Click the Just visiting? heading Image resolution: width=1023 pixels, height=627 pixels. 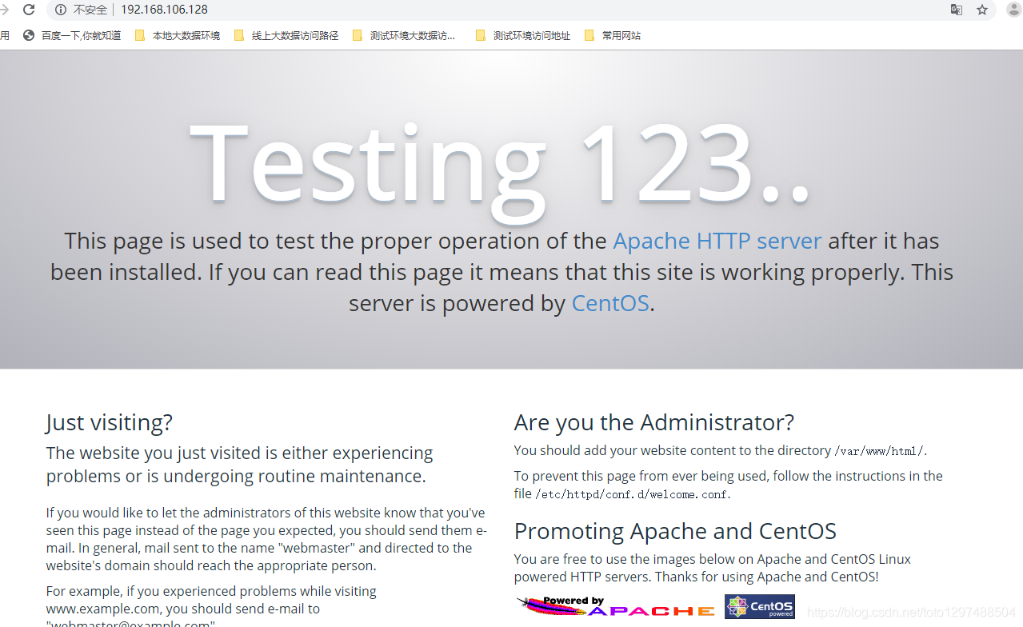109,422
